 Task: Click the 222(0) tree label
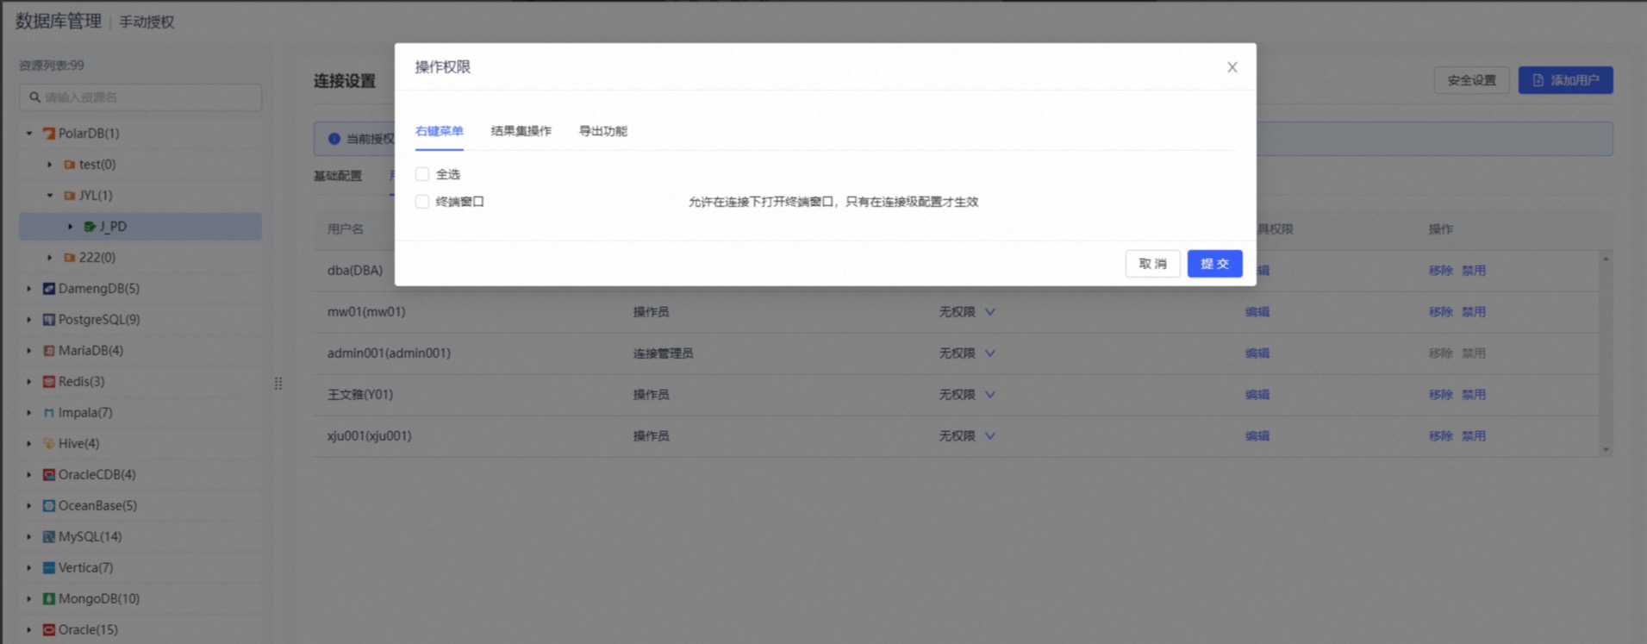pos(97,258)
